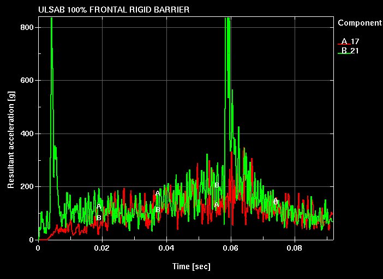
Task: Click the plot title ULSAB 100% FRONTAL RIGID BARRIER
Action: [114, 10]
